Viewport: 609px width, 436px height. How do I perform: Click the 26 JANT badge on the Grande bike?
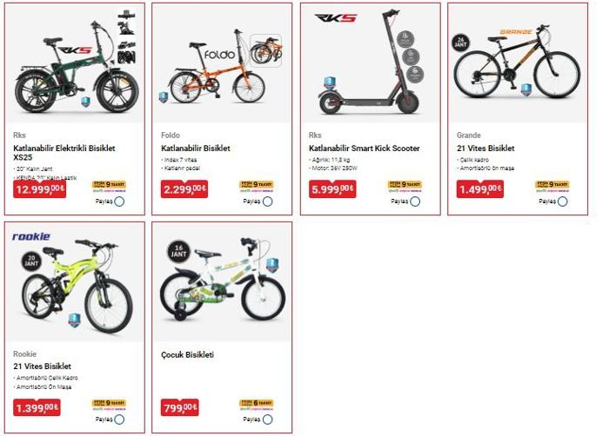[461, 43]
